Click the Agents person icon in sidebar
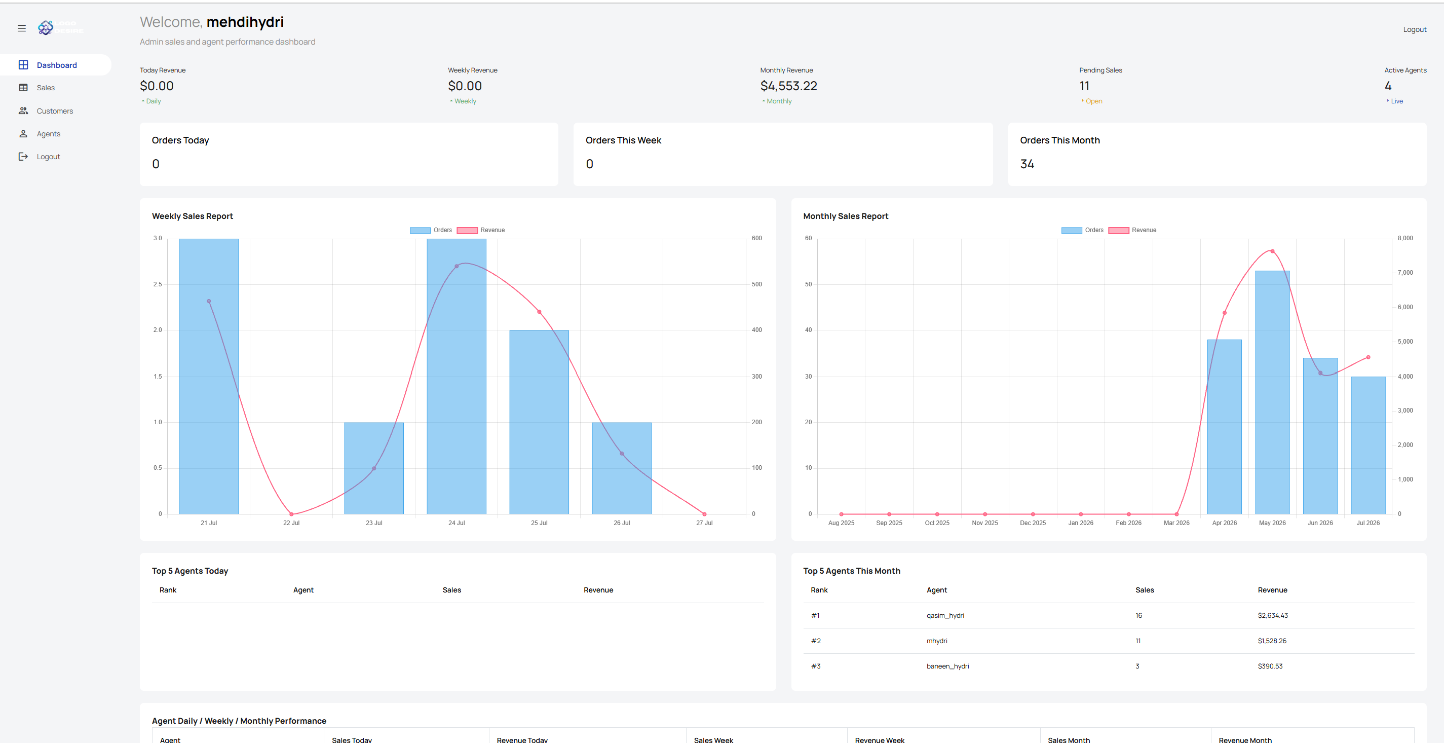The height and width of the screenshot is (743, 1444). [x=23, y=134]
